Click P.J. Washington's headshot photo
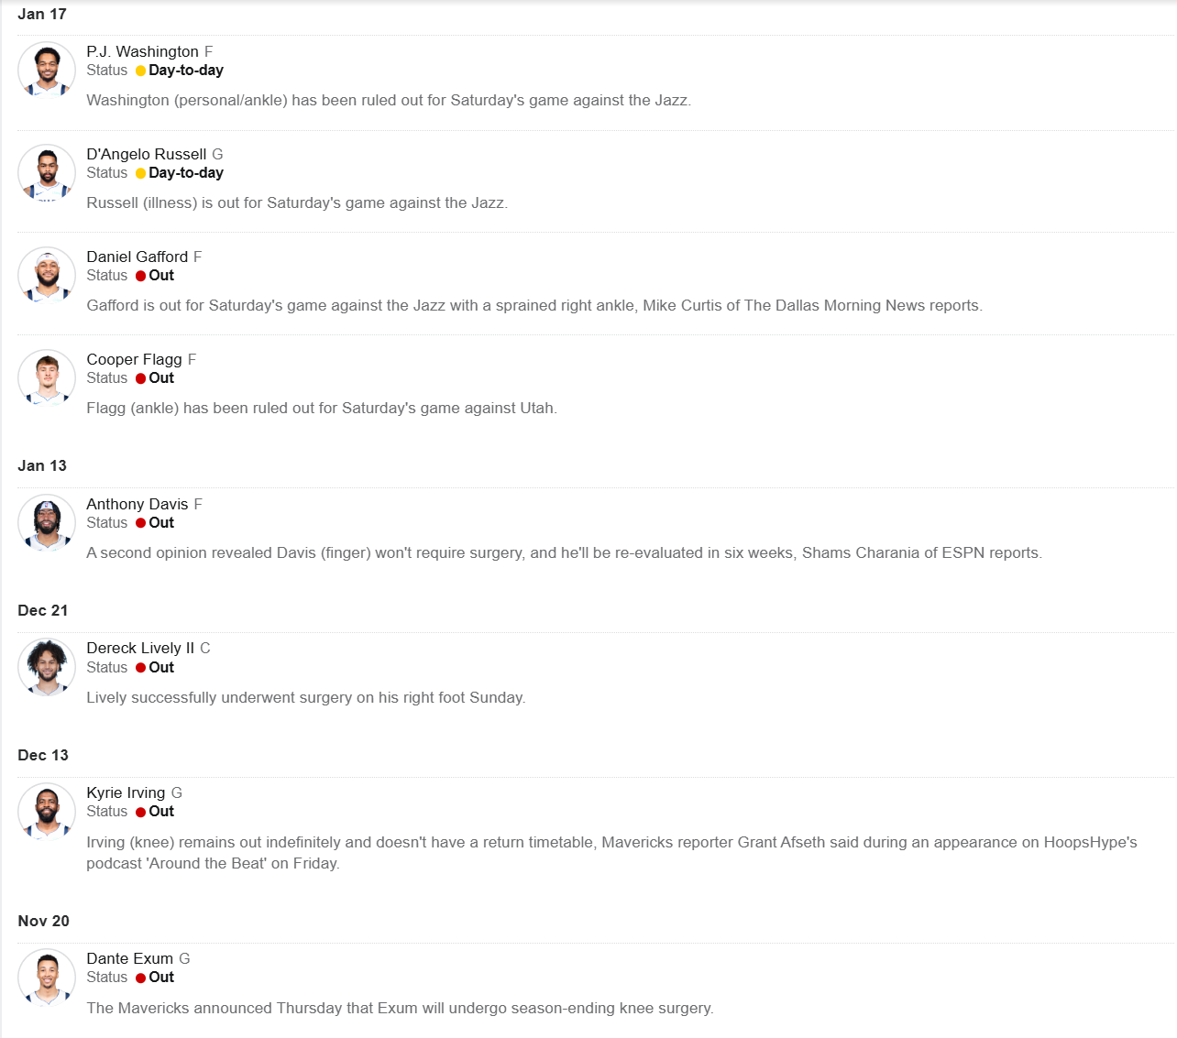The height and width of the screenshot is (1038, 1177). (x=47, y=70)
